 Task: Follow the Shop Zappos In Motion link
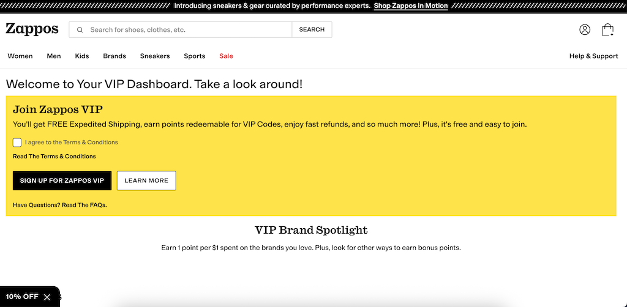pos(411,6)
